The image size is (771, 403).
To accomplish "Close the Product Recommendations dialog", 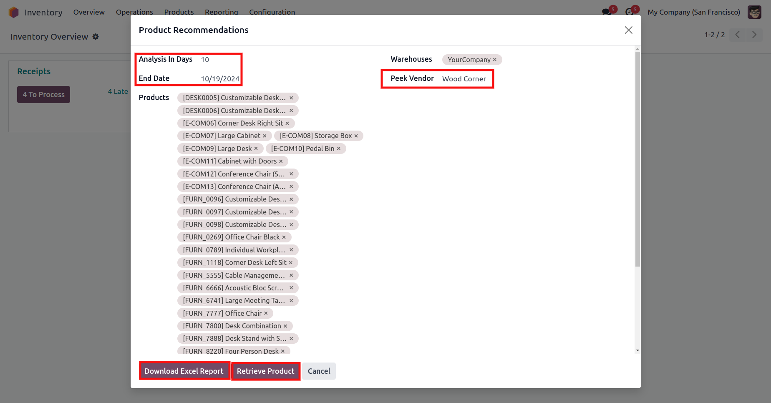I will 628,30.
